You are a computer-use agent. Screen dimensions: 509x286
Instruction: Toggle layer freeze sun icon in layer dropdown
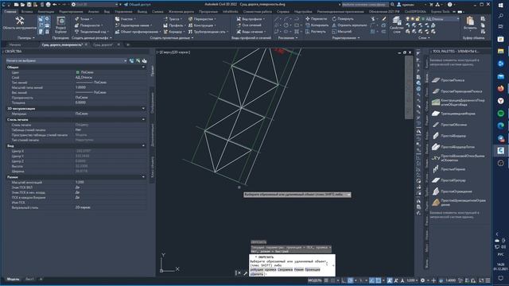pyautogui.click(x=412, y=19)
